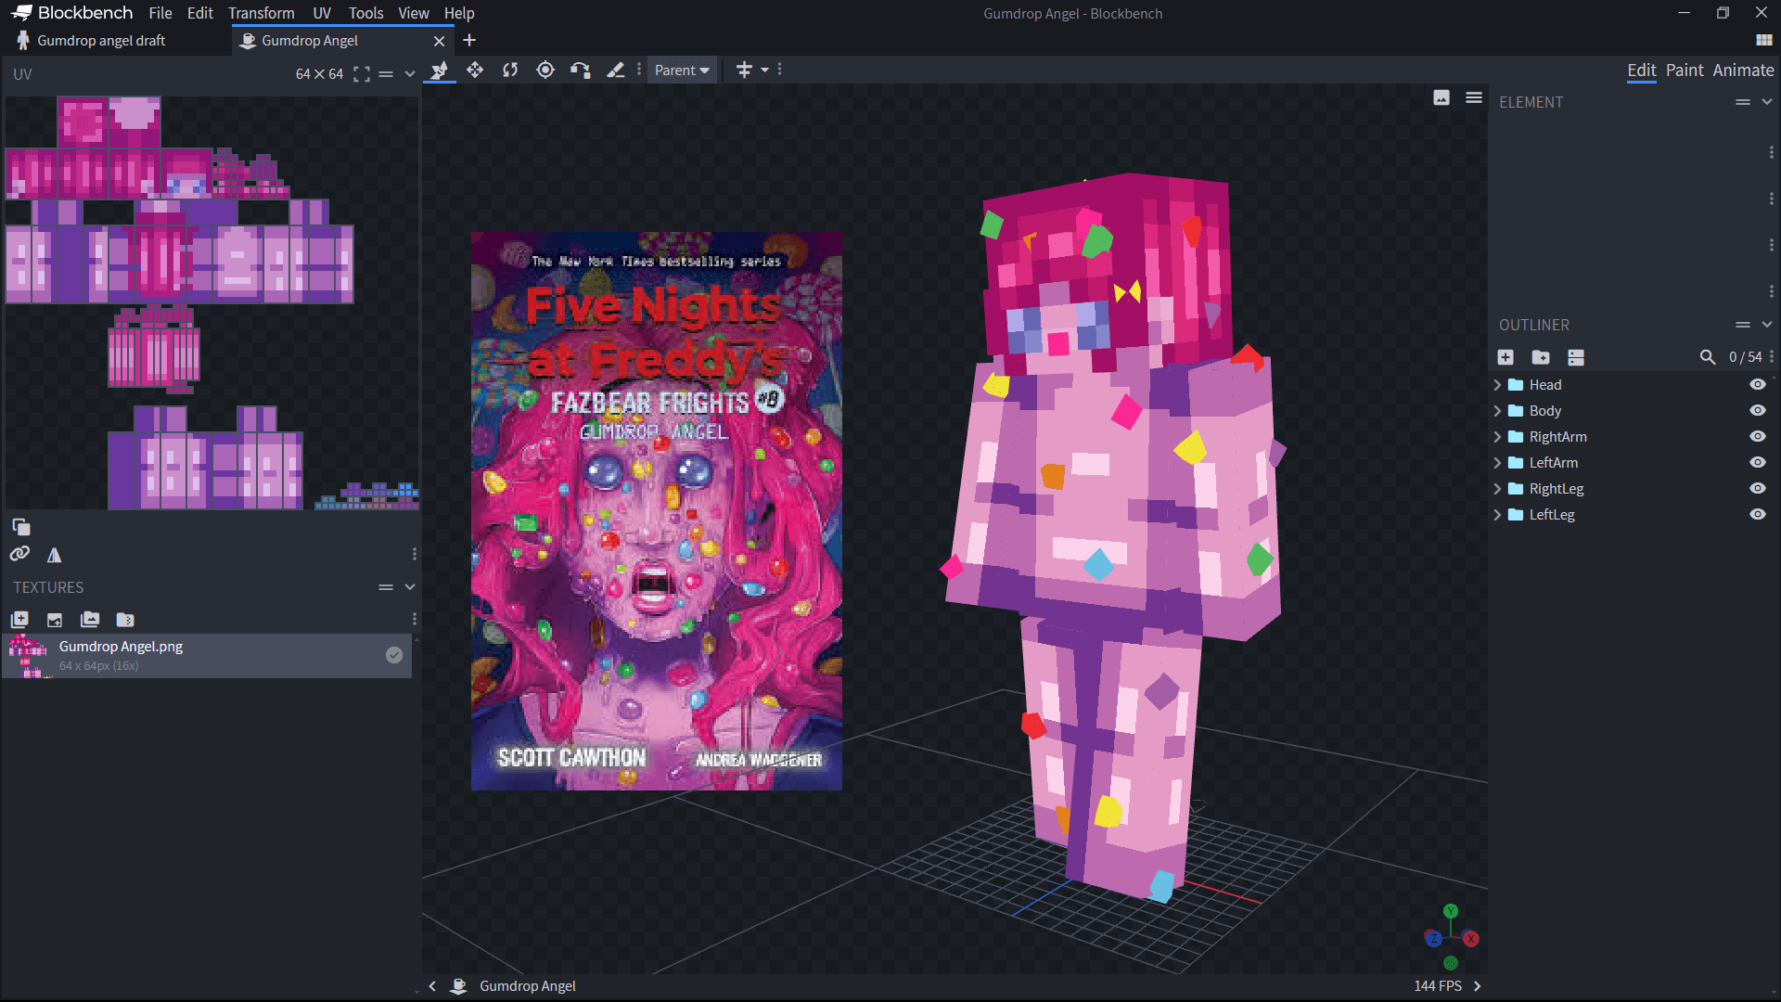Click the Add Cube icon in outliner
Screen dimensions: 1781x1002
(1506, 357)
